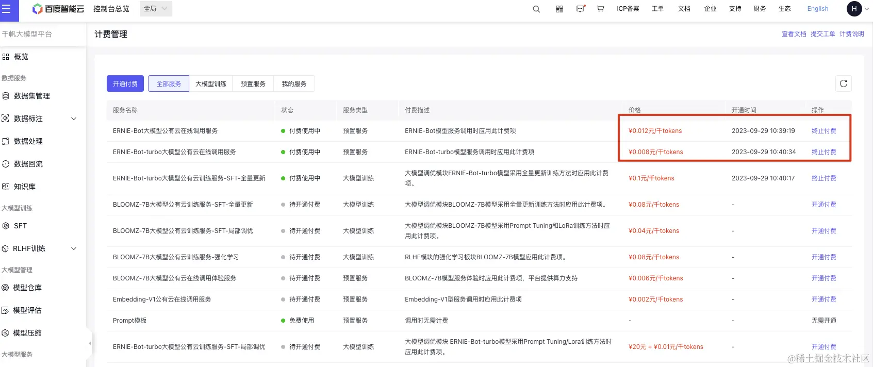Enable billing for BLOOMZ-7B 强化学习
Screen dimensions: 873x367
coord(824,257)
